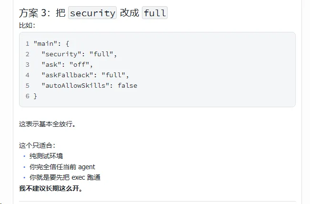Click the text 这个只适合
Image resolution: width=310 pixels, height=204 pixels.
coord(37,145)
